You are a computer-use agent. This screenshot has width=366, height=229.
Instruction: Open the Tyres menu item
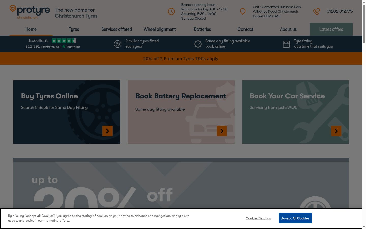coord(74,29)
